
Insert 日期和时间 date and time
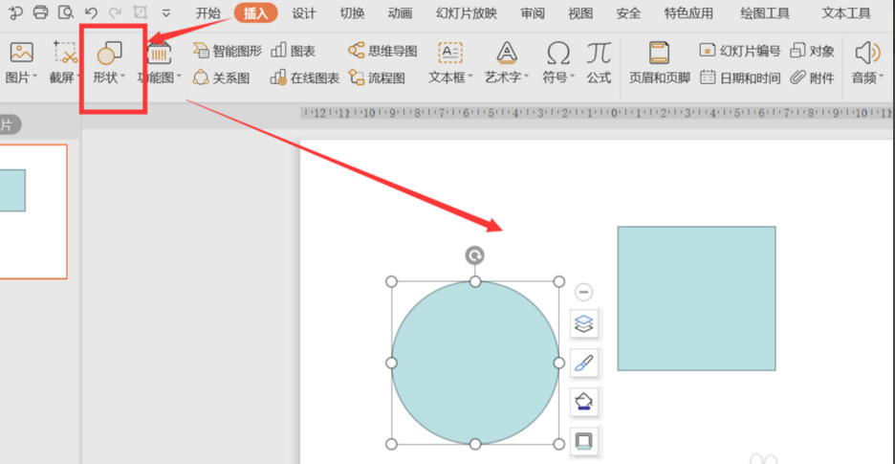(740, 77)
